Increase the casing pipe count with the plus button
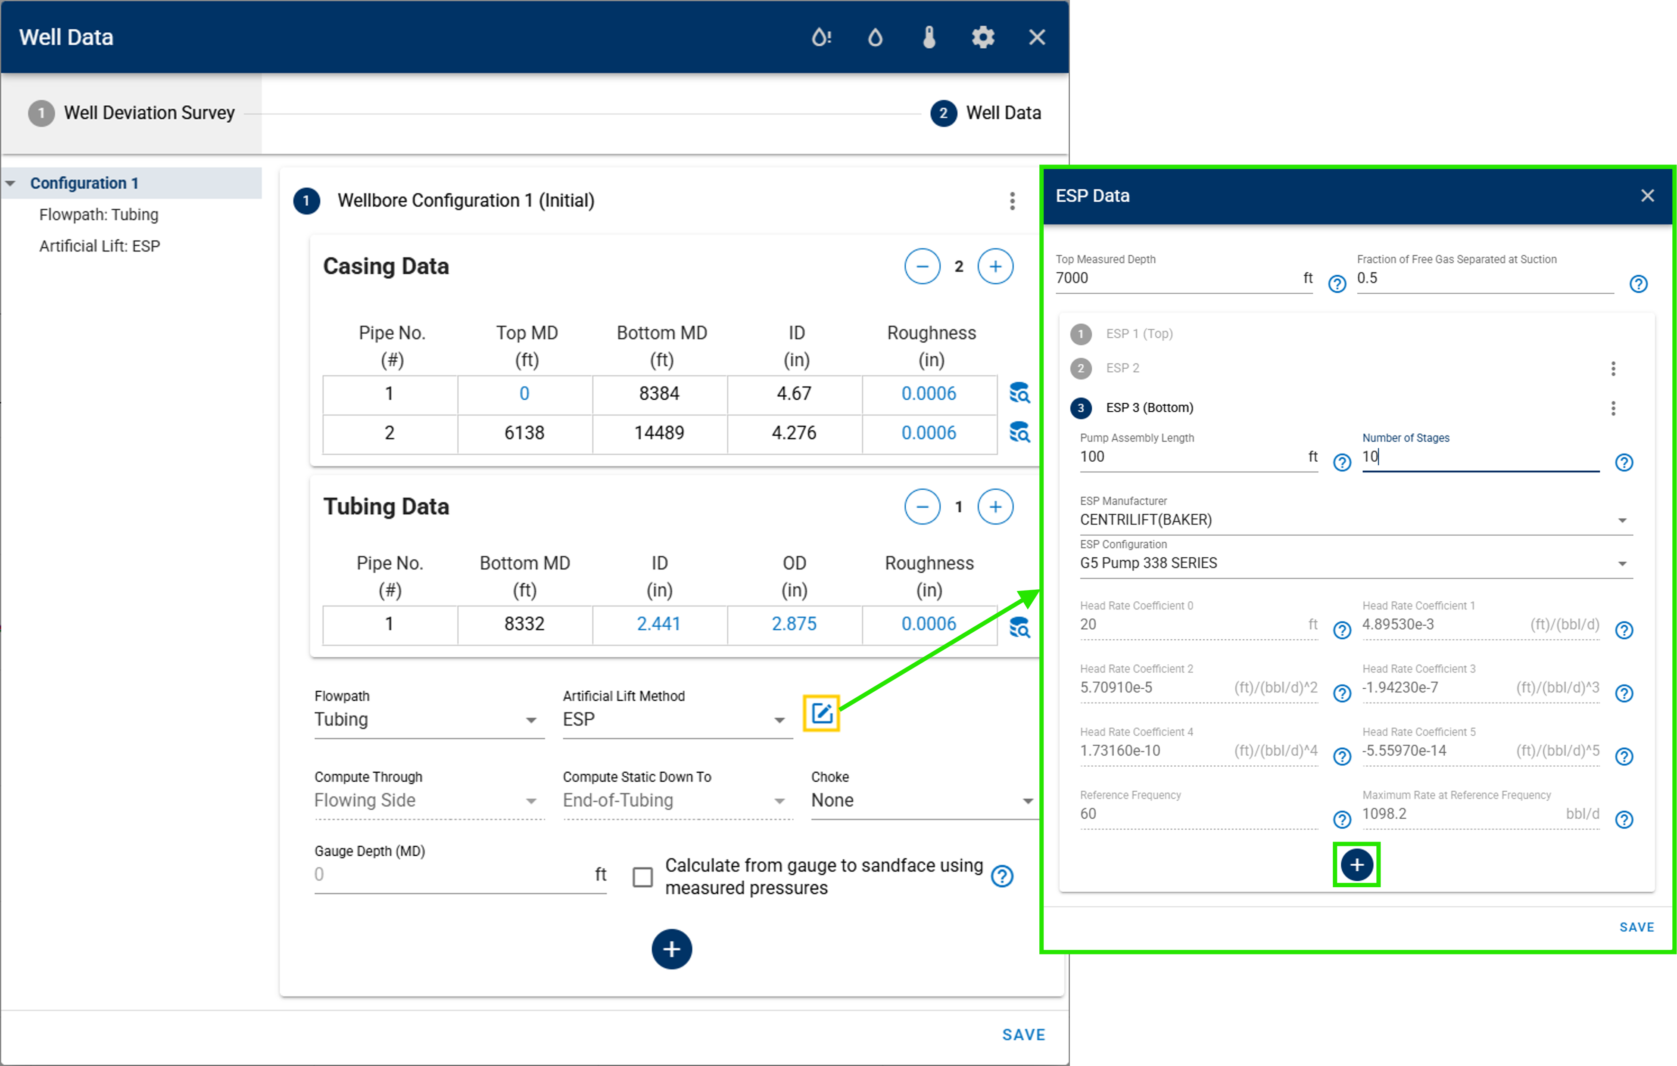Screen dimensions: 1677x1066 tap(995, 267)
